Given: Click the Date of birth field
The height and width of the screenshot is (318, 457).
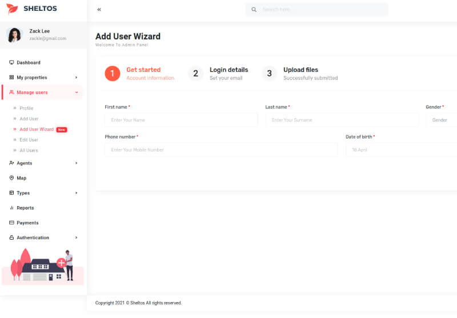Looking at the screenshot, I should click(401, 150).
